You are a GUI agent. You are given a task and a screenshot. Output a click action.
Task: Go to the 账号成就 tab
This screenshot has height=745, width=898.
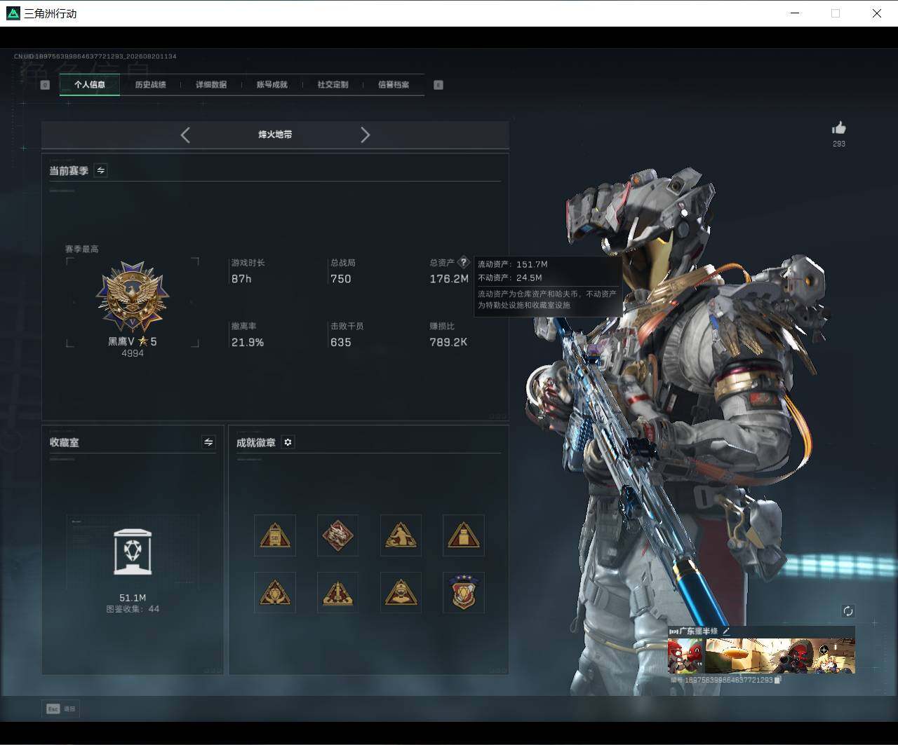tap(272, 85)
